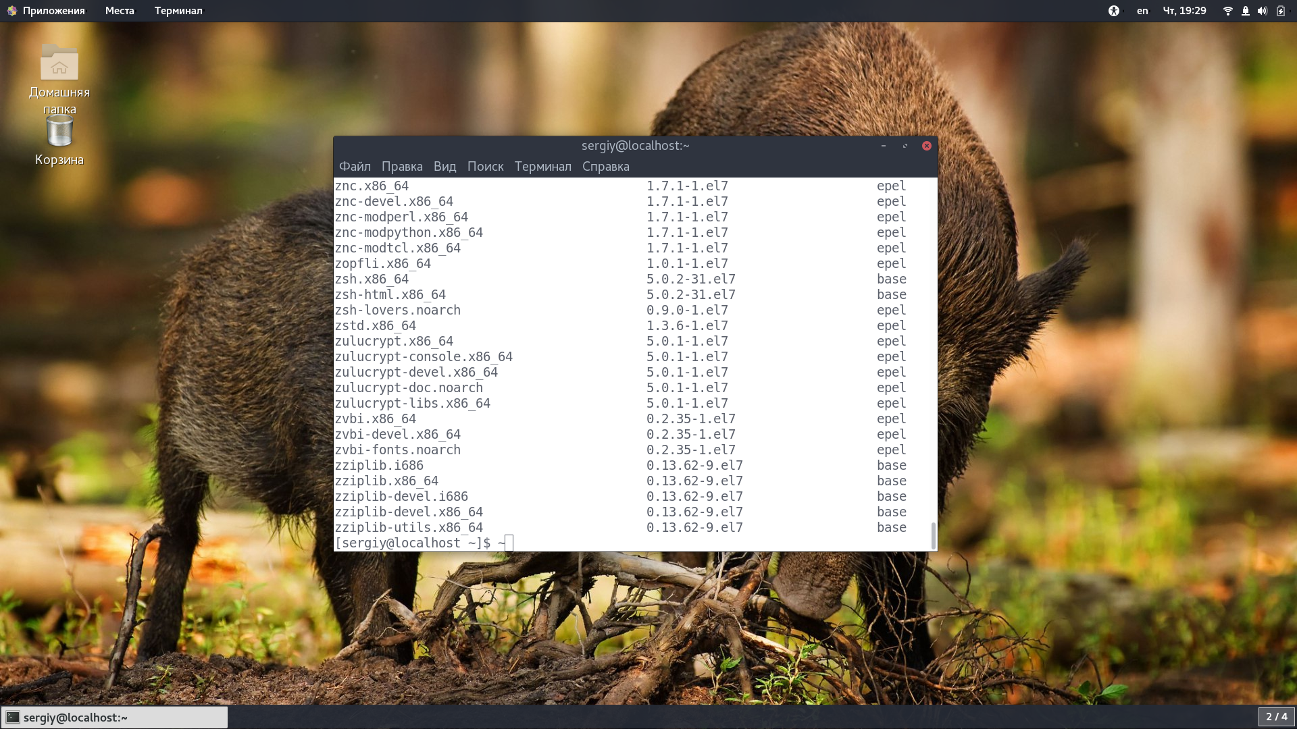Open the battery power icon
1297x729 pixels.
[1280, 11]
